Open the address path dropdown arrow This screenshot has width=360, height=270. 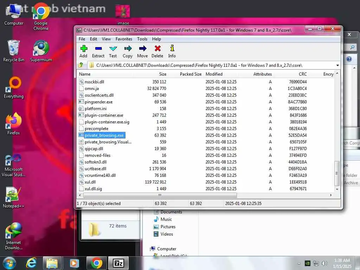tap(337, 65)
